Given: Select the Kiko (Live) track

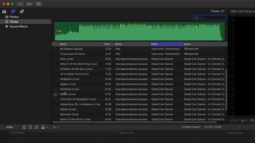Looking at the screenshot, I should (x=67, y=59).
